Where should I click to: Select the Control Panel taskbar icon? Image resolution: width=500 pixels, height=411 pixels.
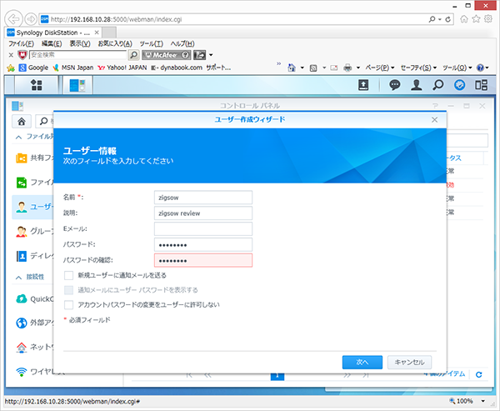pos(77,85)
